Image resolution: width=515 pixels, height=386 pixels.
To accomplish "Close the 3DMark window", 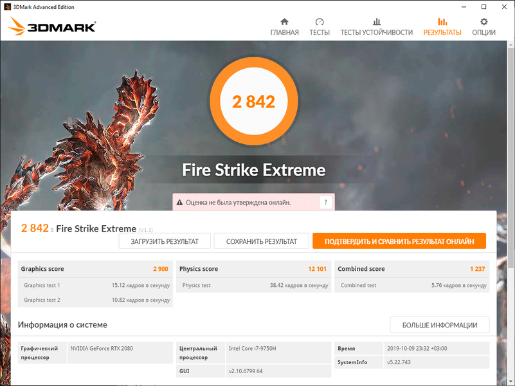I will point(504,7).
